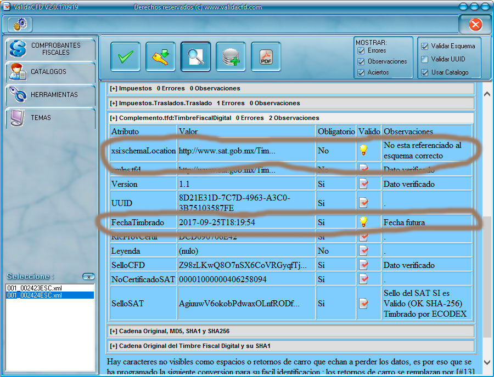Click the Version value 1.1
Viewport: 494px width, 377px height.
[x=184, y=184]
